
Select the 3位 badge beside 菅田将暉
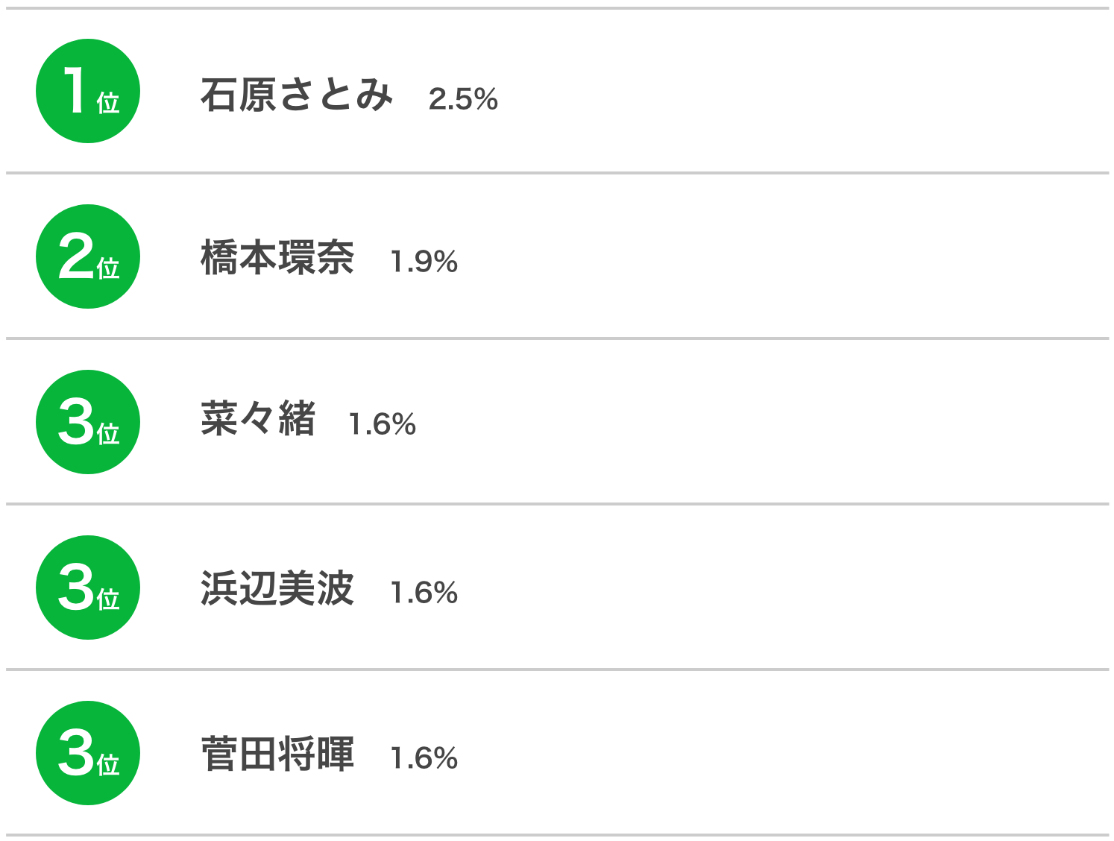[88, 753]
